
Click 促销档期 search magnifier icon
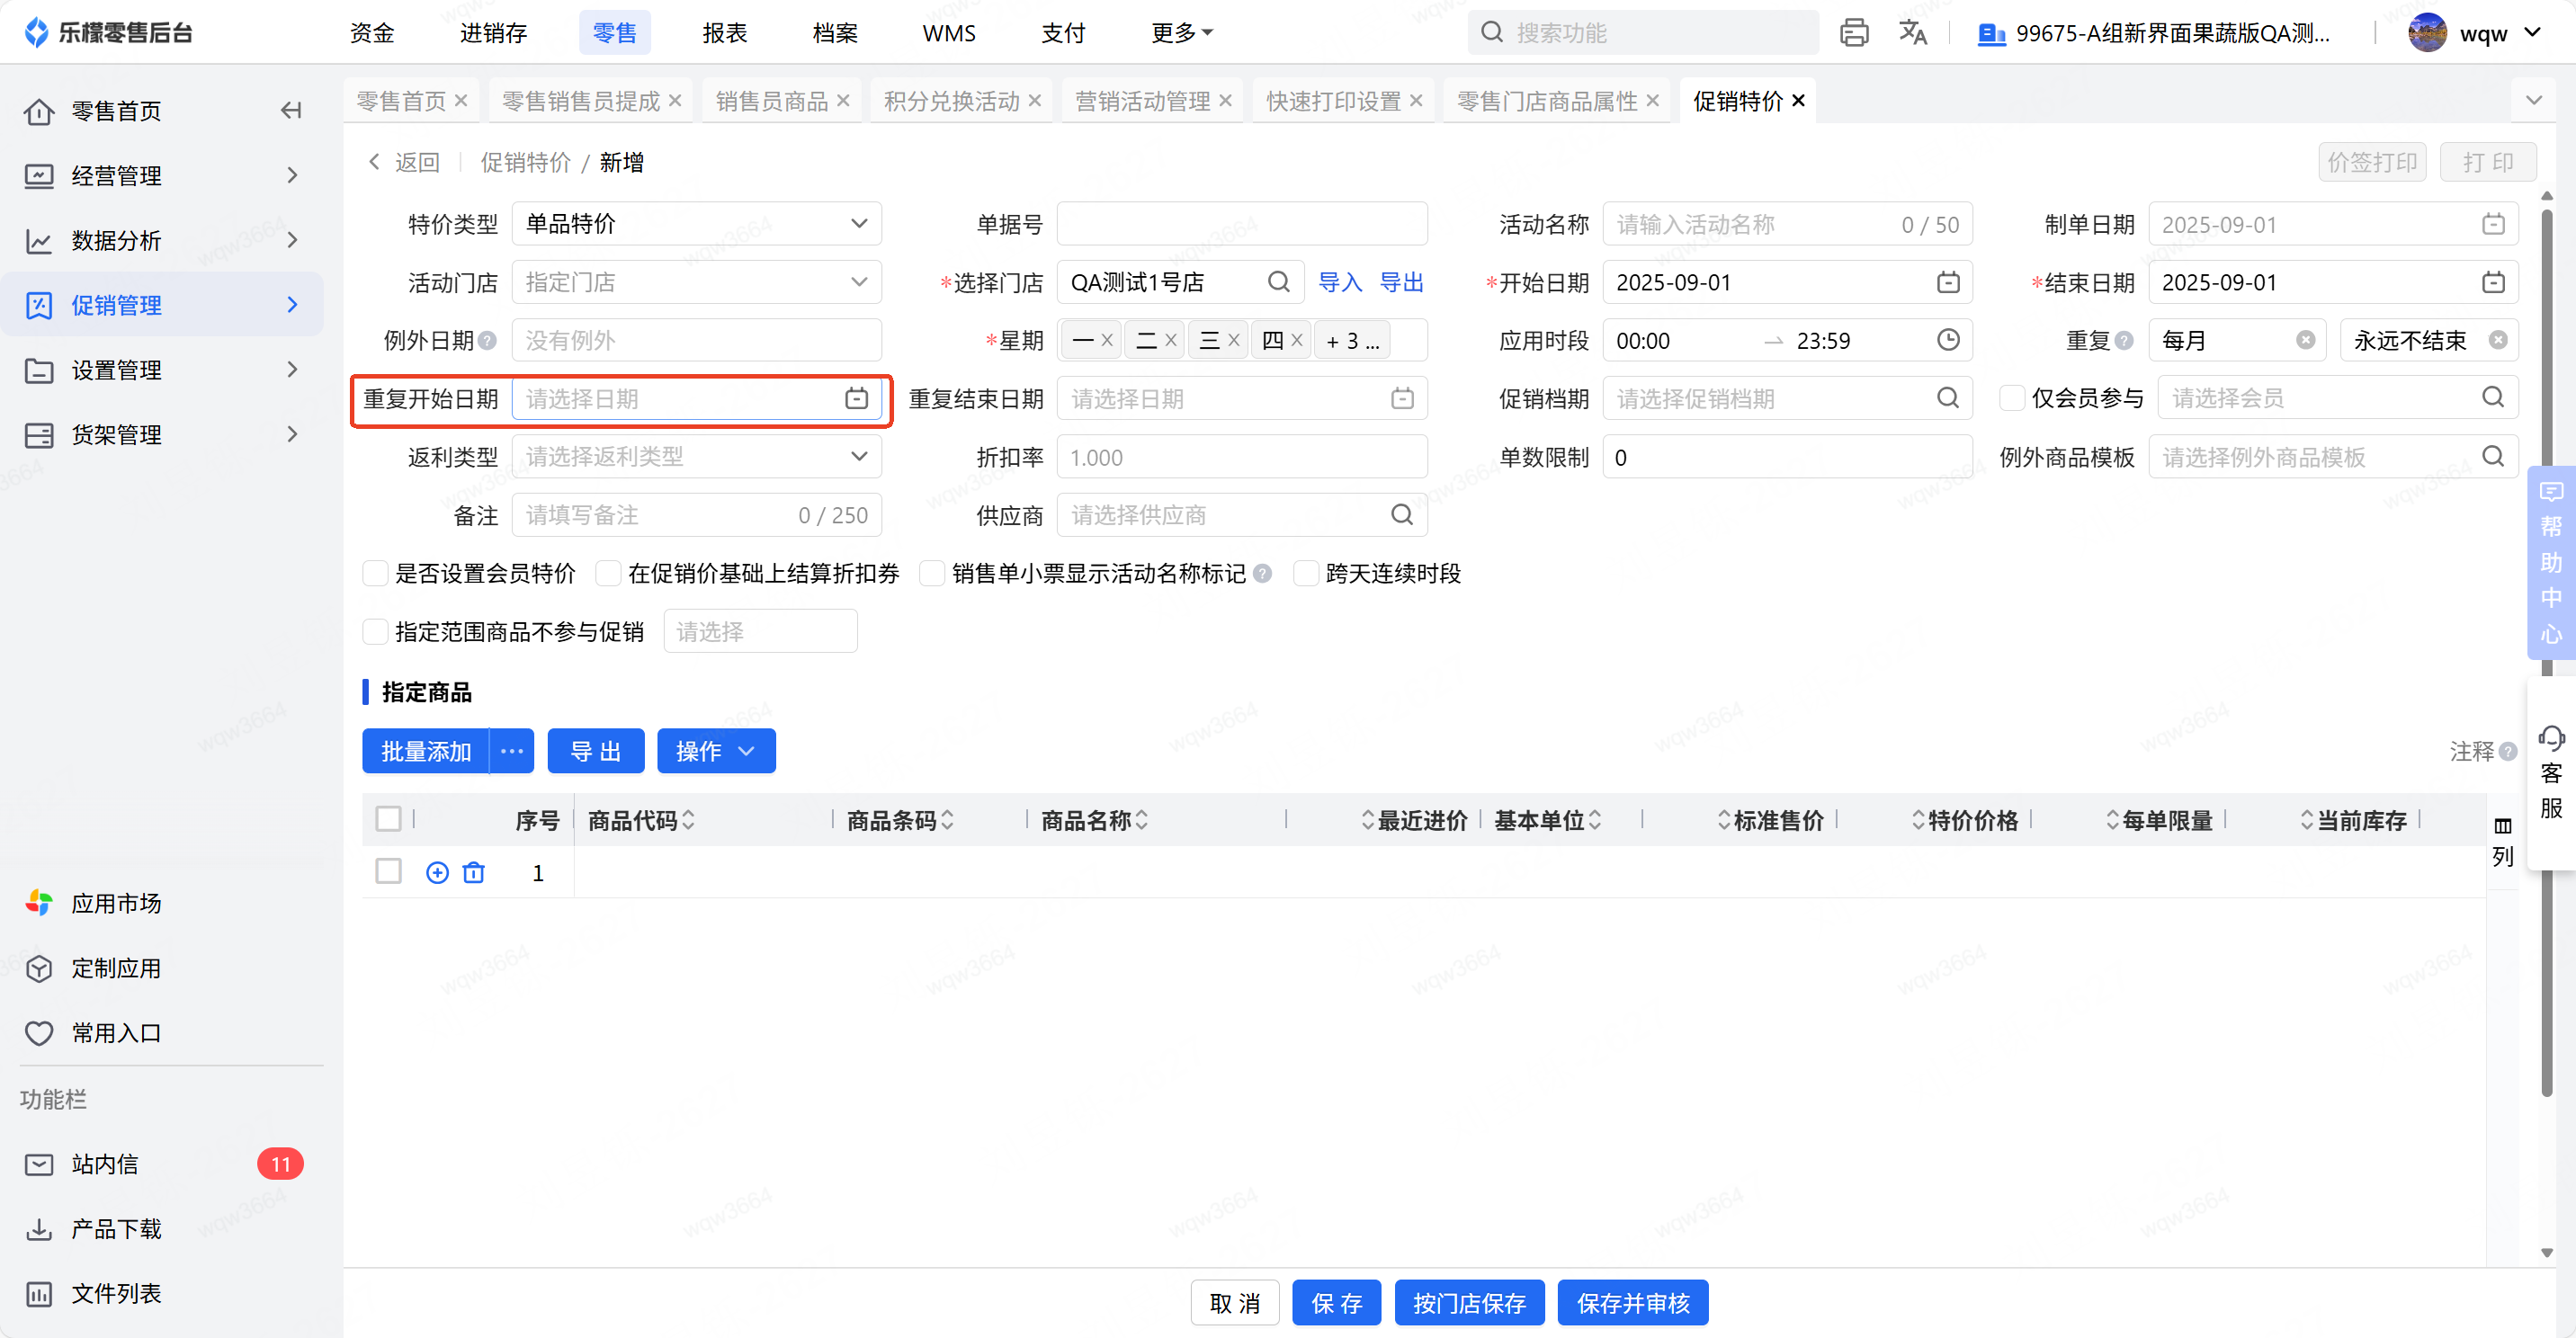pyautogui.click(x=1947, y=399)
